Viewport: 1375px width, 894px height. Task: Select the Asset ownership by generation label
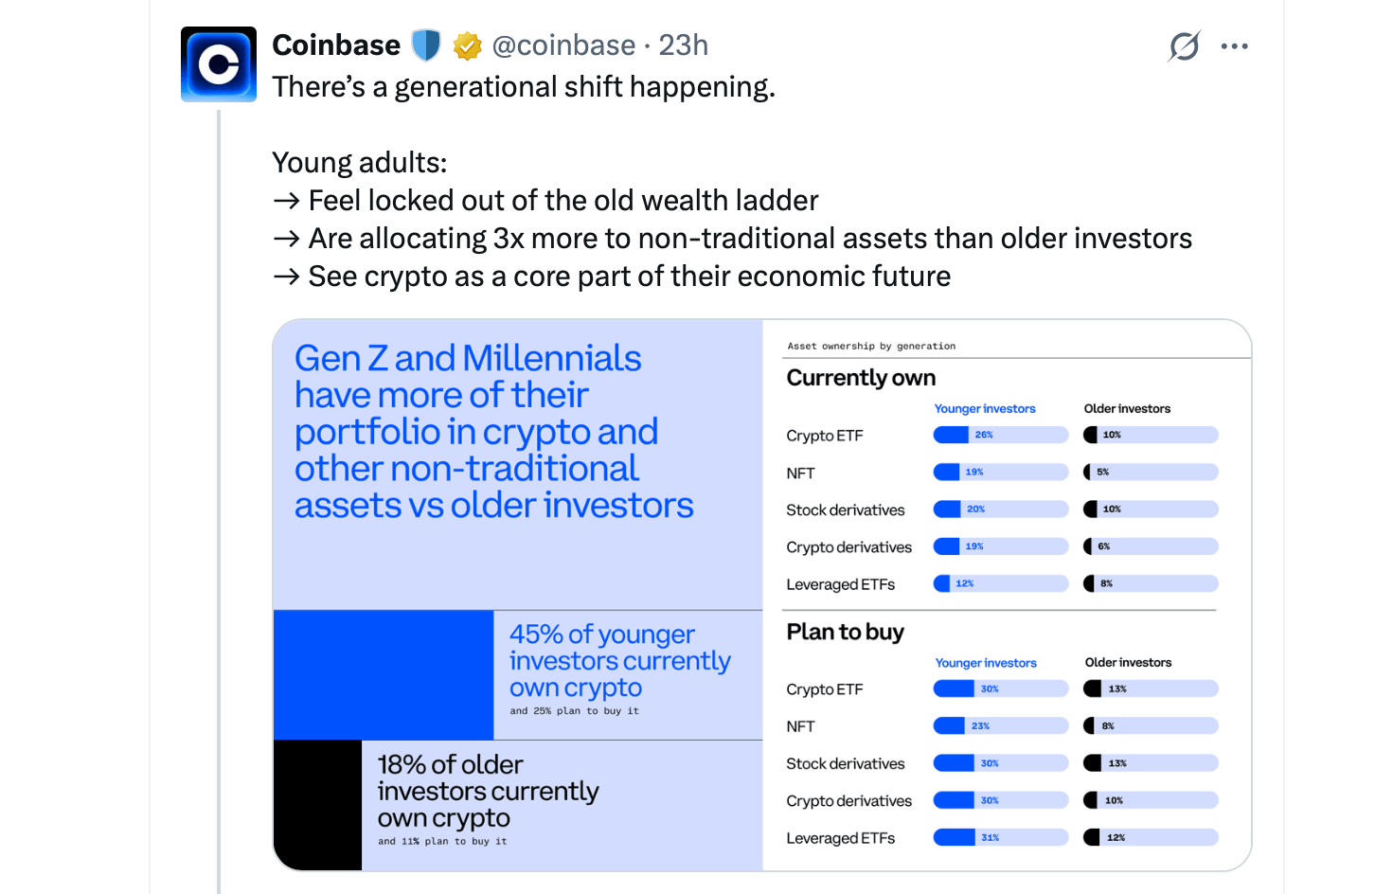(871, 346)
